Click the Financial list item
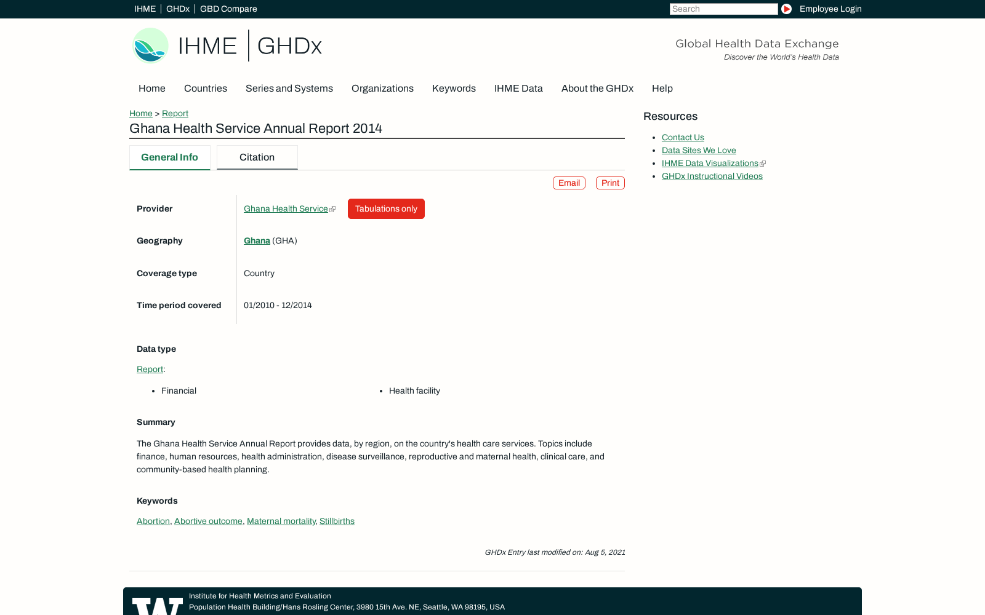 pyautogui.click(x=179, y=391)
